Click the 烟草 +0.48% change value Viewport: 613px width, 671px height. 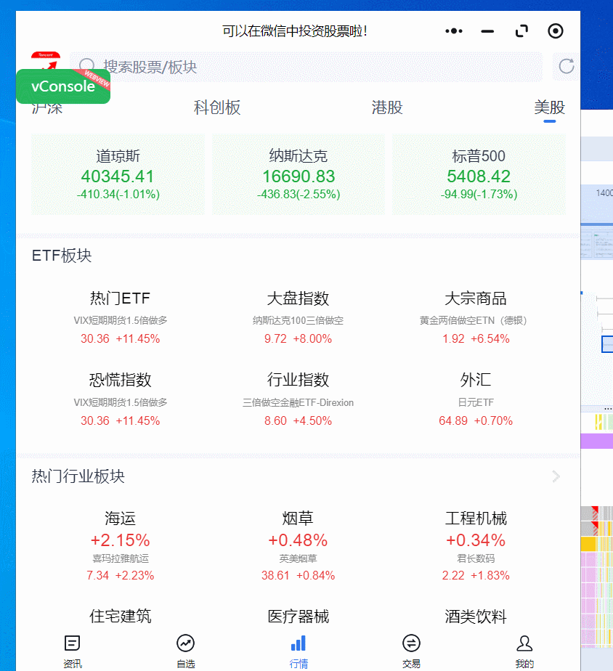pyautogui.click(x=298, y=540)
